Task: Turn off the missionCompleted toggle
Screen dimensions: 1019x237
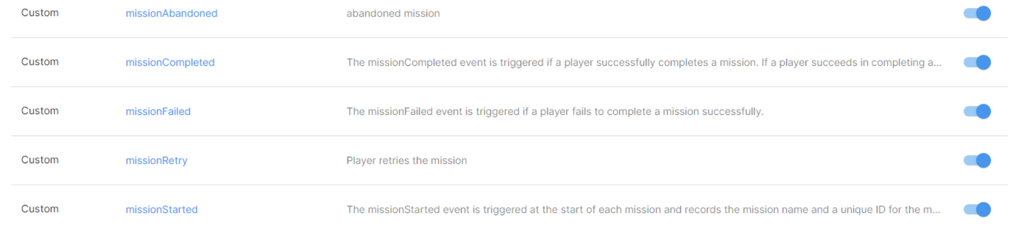Action: [x=977, y=62]
